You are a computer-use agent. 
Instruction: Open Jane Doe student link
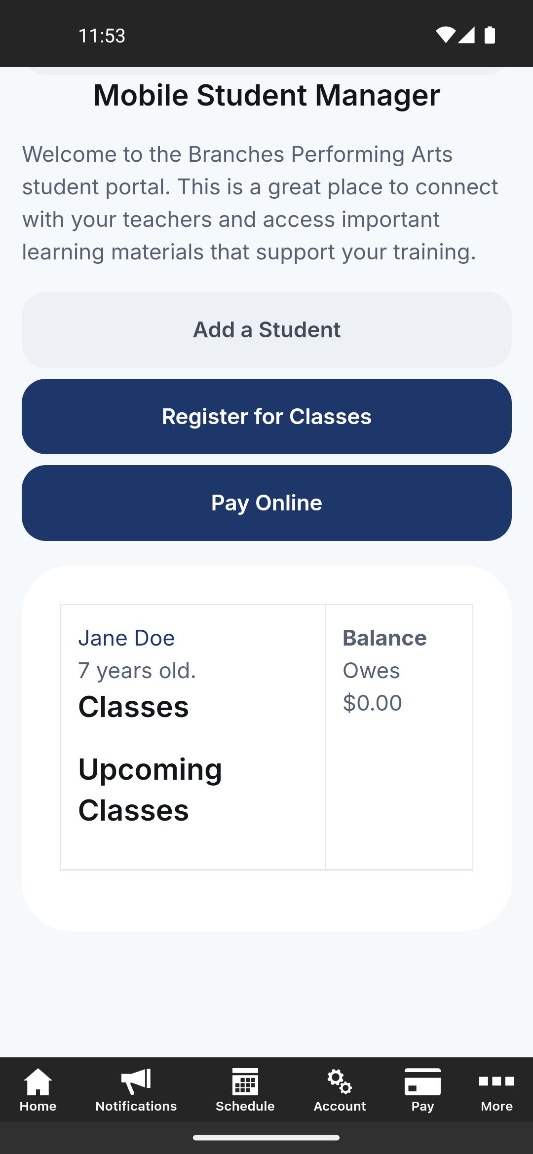[126, 638]
